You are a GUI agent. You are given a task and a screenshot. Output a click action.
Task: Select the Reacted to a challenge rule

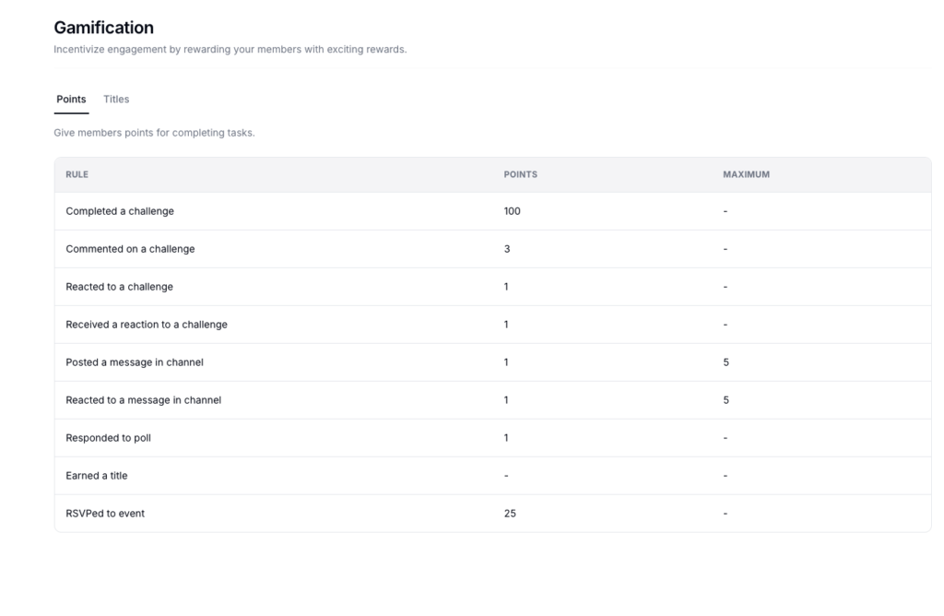(x=117, y=287)
